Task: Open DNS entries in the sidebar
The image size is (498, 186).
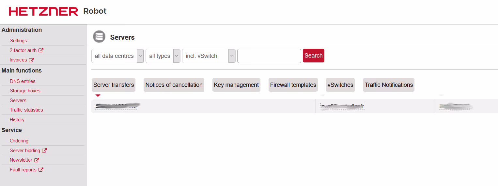Action: (x=23, y=81)
